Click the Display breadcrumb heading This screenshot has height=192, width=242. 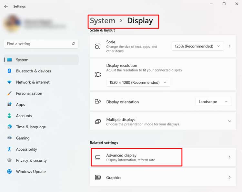click(x=140, y=21)
